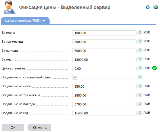Open help hint for За месяц field
This screenshot has width=160, height=132.
[140, 33]
